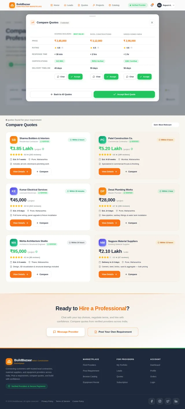Click the notification bell icon
The image size is (185, 409).
[152, 5]
